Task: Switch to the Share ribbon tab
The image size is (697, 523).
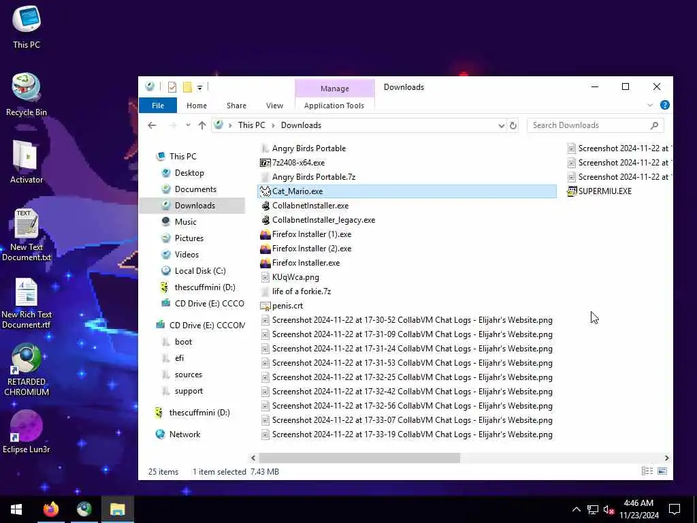Action: pos(236,106)
